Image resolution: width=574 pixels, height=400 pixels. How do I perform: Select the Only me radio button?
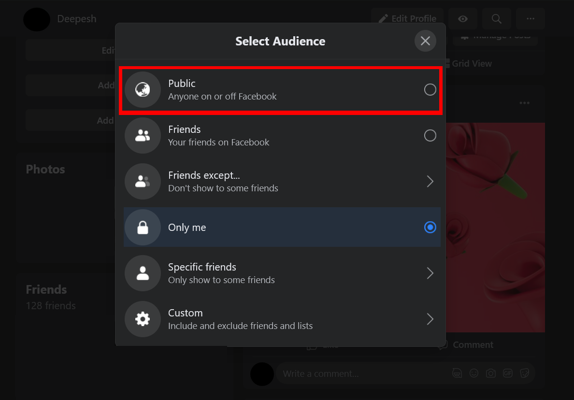point(430,227)
